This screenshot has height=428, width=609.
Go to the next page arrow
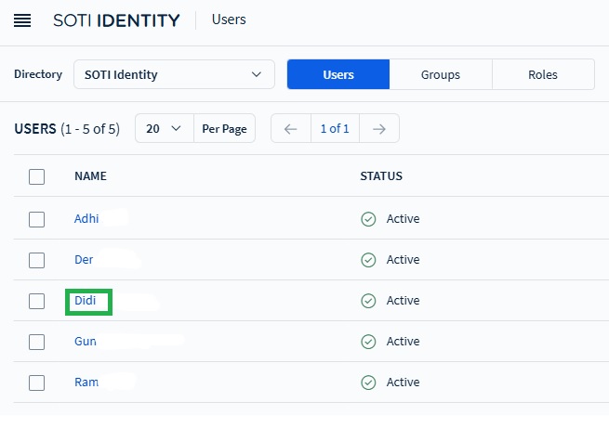pos(378,129)
